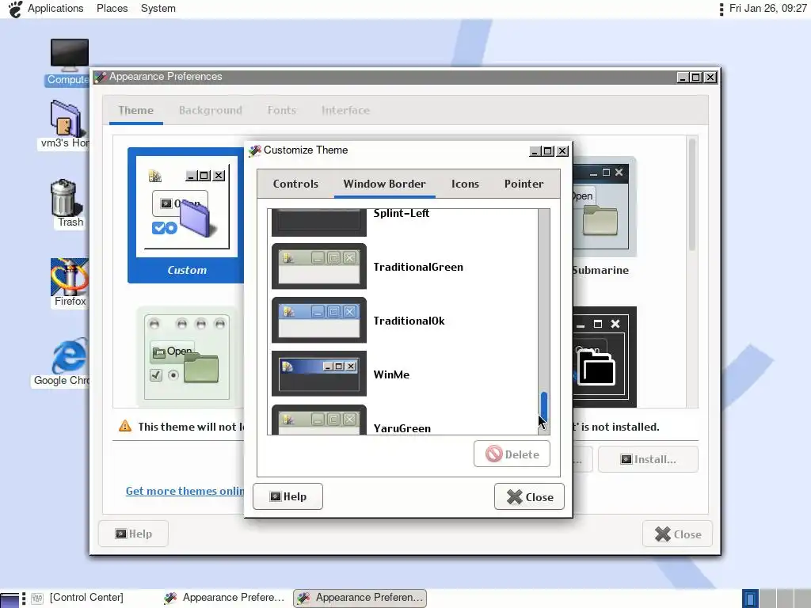This screenshot has width=811, height=608.
Task: Open the Places menu
Action: point(112,9)
